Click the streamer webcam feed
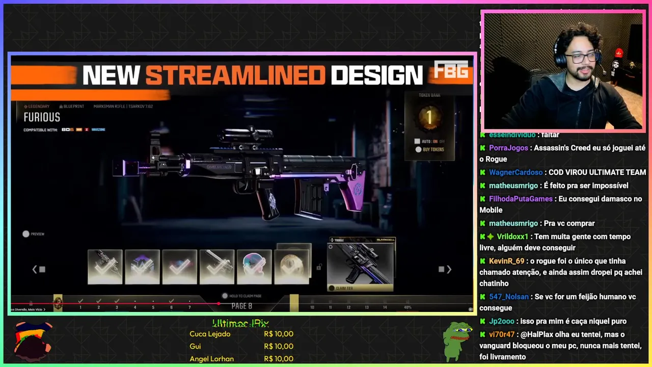Viewport: 652px width, 367px height. (x=563, y=71)
